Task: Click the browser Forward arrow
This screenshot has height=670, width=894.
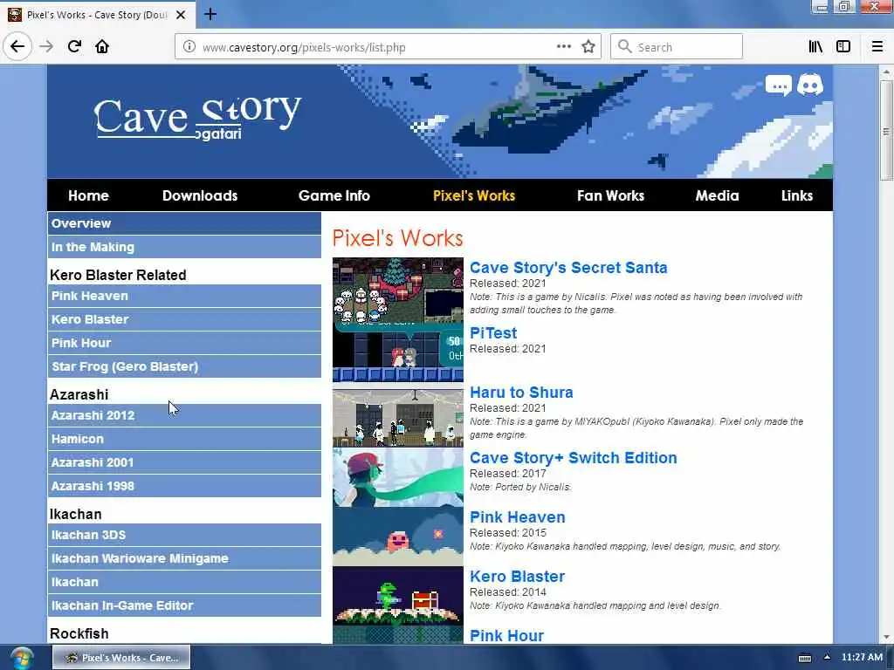Action: pyautogui.click(x=46, y=46)
